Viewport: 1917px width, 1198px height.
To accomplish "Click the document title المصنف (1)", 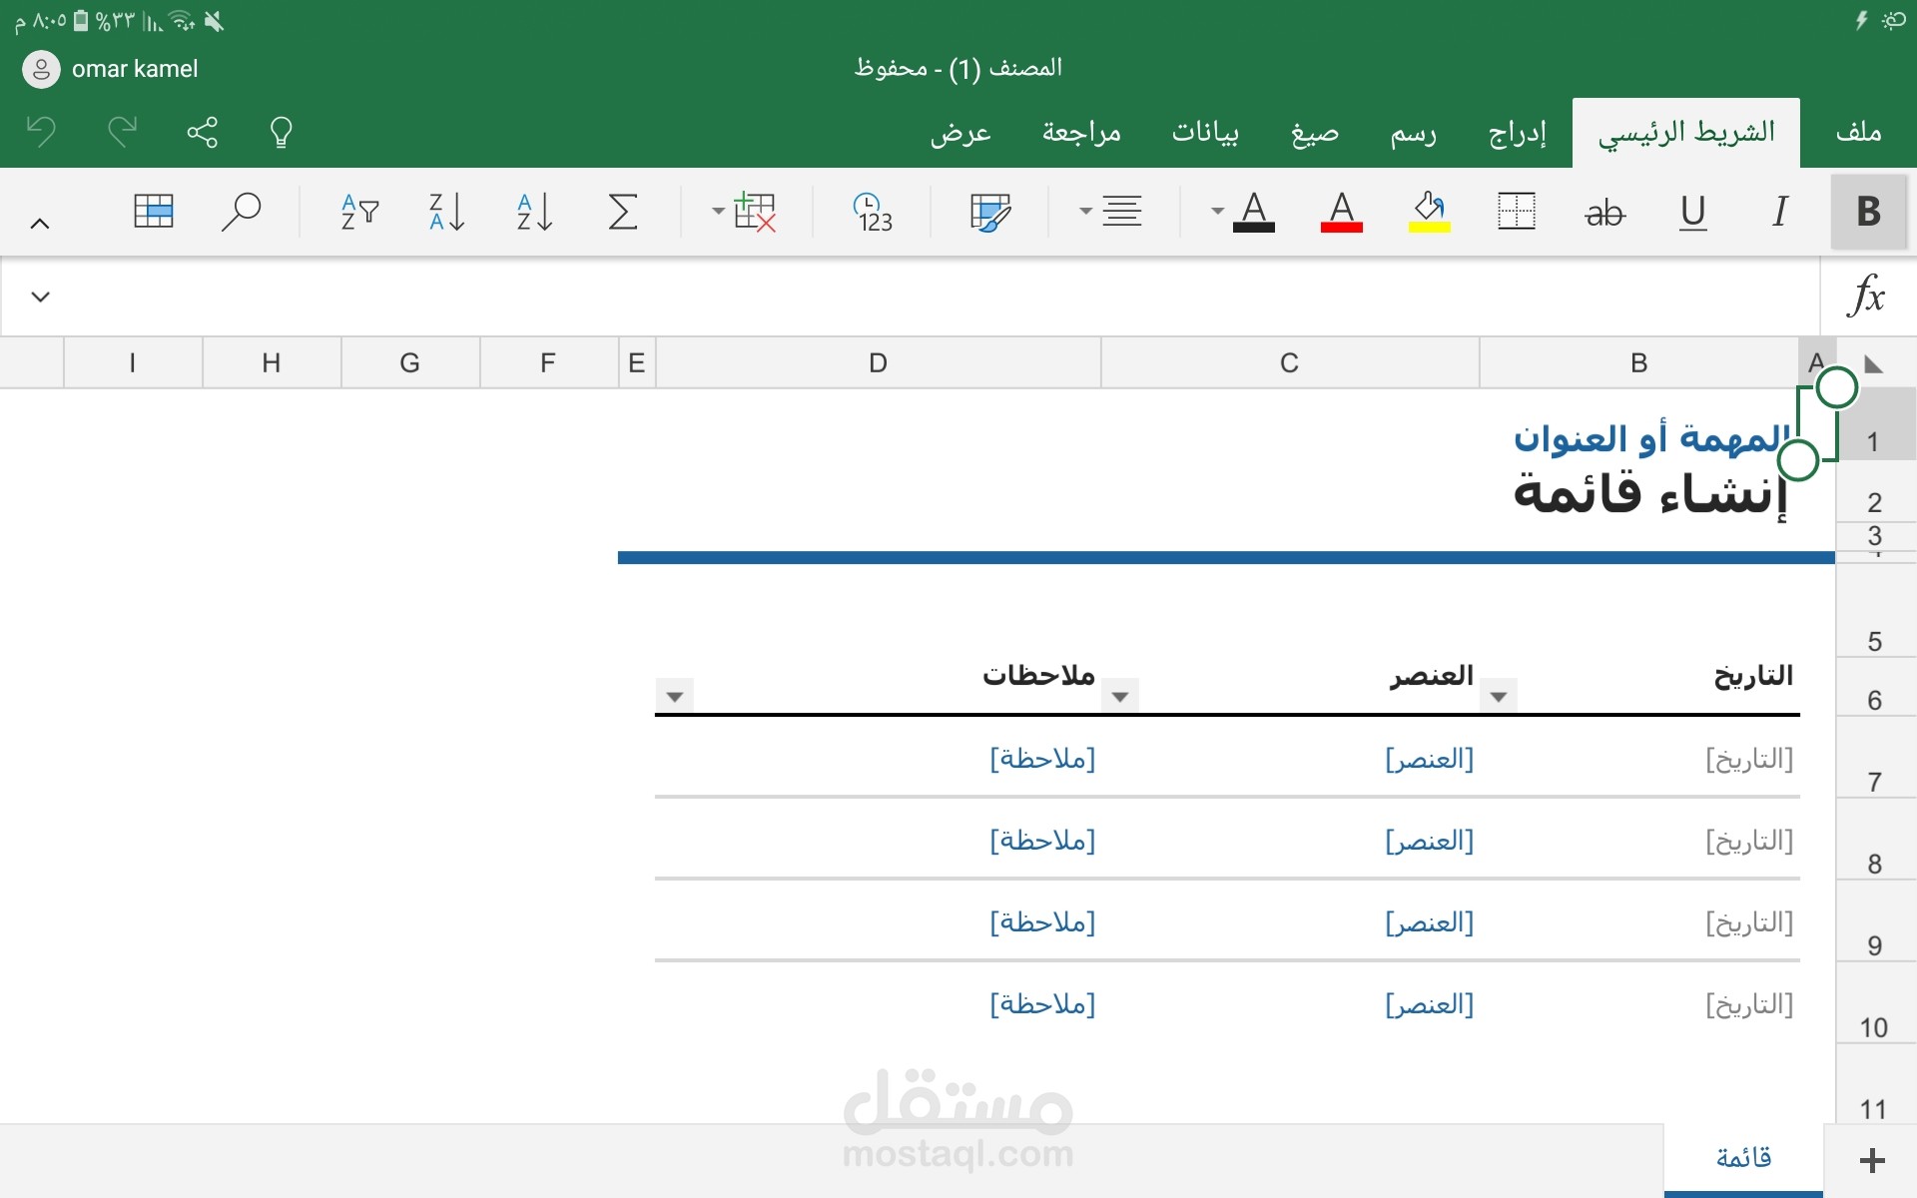I will tap(1006, 68).
